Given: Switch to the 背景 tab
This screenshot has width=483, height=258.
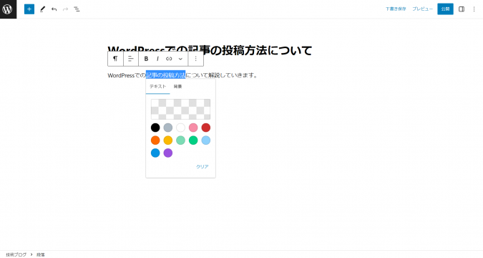Looking at the screenshot, I should 177,87.
